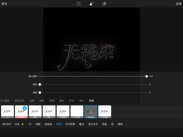
Task: Choose the 柔光 blend mode
Action: click(71, 101)
